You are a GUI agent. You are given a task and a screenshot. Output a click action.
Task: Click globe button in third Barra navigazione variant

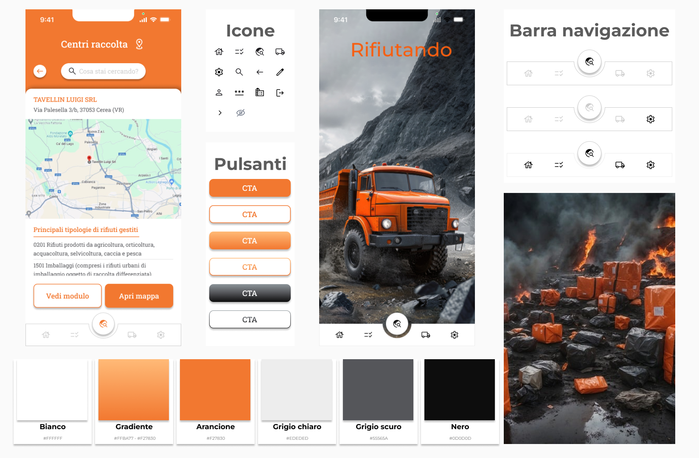point(590,154)
